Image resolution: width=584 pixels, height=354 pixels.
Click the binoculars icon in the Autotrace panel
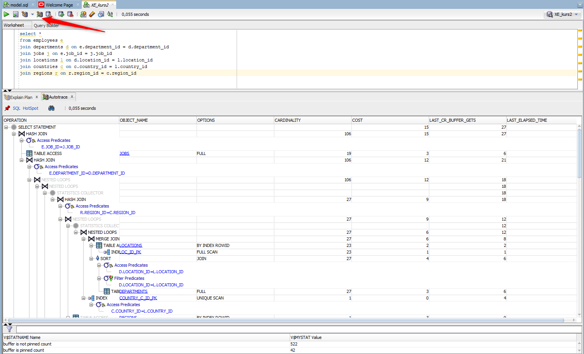click(x=51, y=108)
